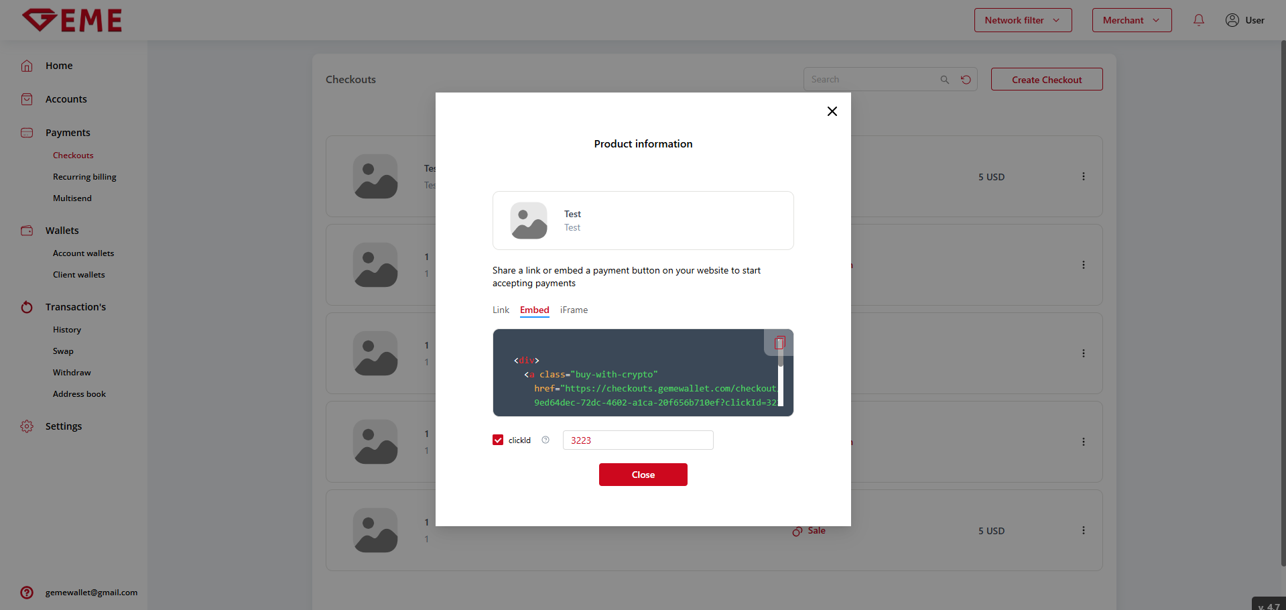This screenshot has width=1286, height=610.
Task: Open Recurring billing in sidebar
Action: (x=84, y=177)
